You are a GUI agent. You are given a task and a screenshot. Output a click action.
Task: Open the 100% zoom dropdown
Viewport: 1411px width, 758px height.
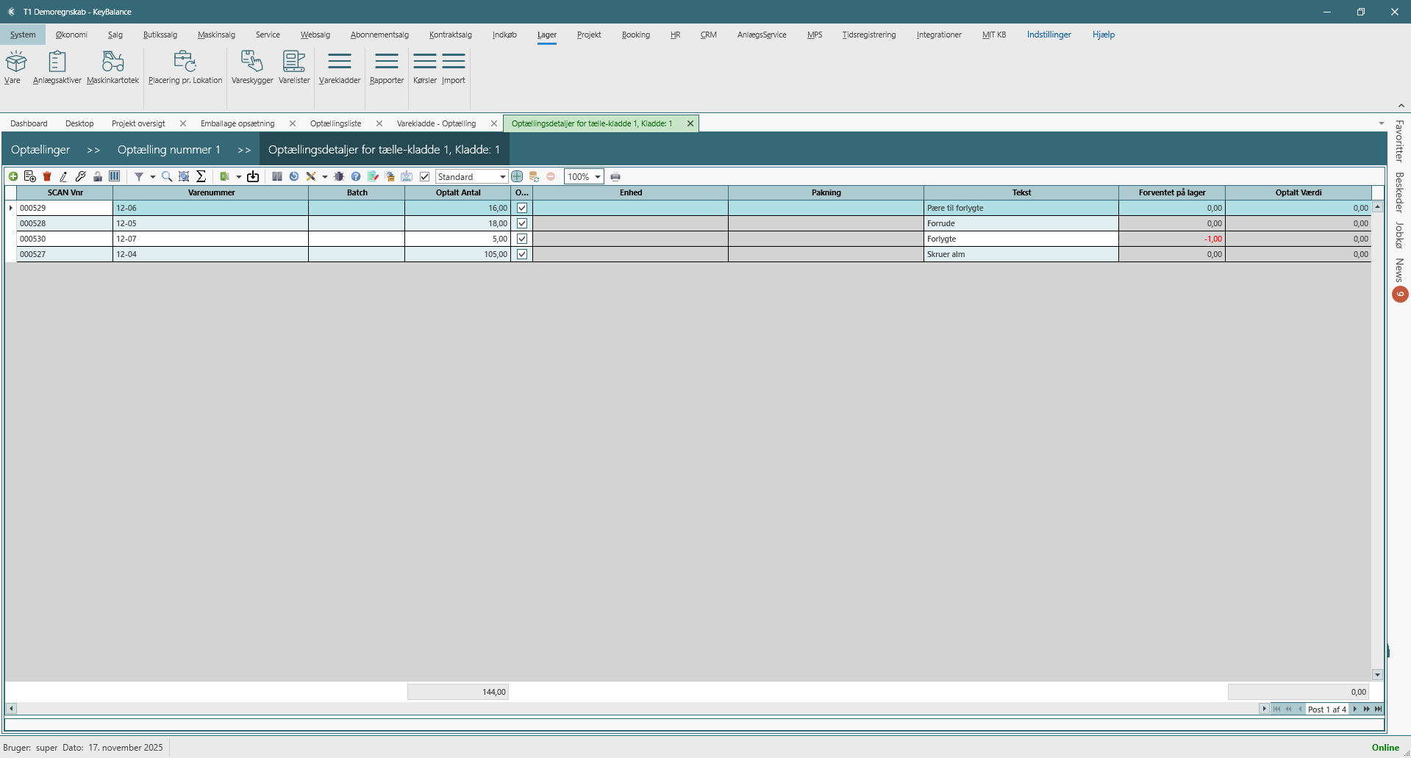pyautogui.click(x=597, y=176)
